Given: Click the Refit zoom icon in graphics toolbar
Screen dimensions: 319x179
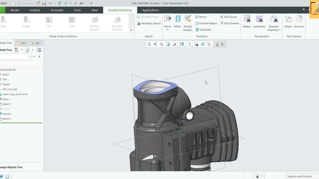Looking at the screenshot, I should point(149,44).
